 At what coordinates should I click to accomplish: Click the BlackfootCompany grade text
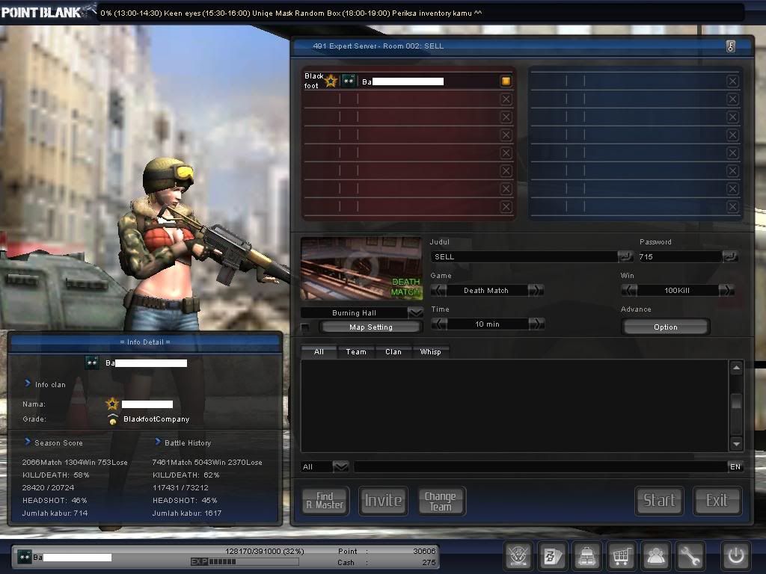156,419
